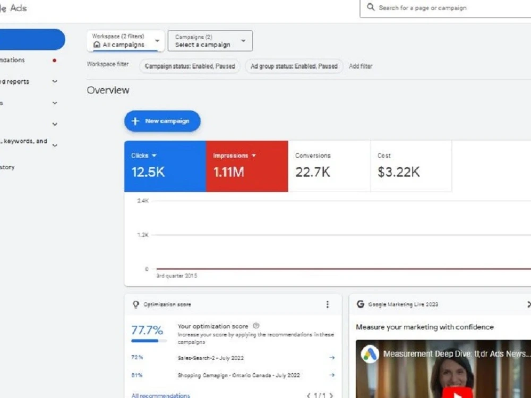Select the highlighted blue sidebar item
531x398 pixels.
[x=32, y=39]
